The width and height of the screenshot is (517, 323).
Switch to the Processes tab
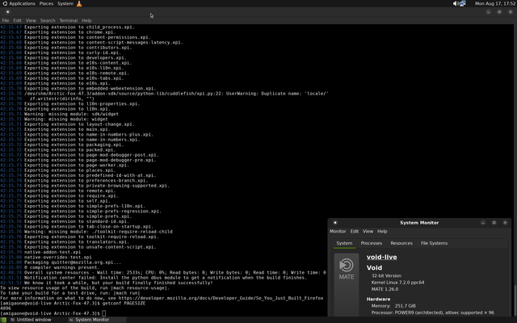[372, 243]
